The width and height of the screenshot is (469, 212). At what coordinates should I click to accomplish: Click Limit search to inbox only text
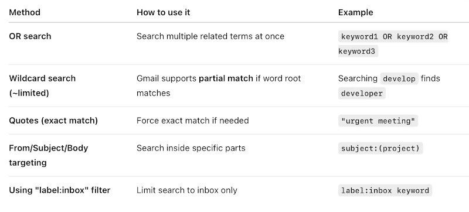click(x=187, y=190)
